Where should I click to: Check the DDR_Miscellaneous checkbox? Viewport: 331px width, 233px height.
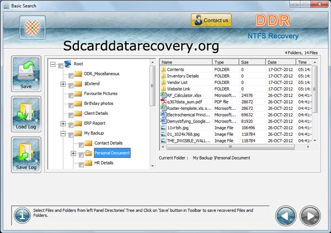click(71, 76)
